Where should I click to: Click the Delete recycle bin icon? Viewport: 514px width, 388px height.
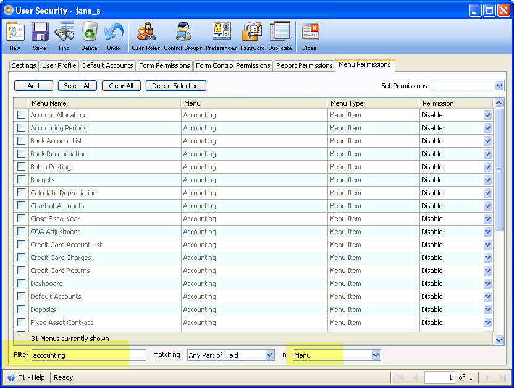click(x=89, y=36)
